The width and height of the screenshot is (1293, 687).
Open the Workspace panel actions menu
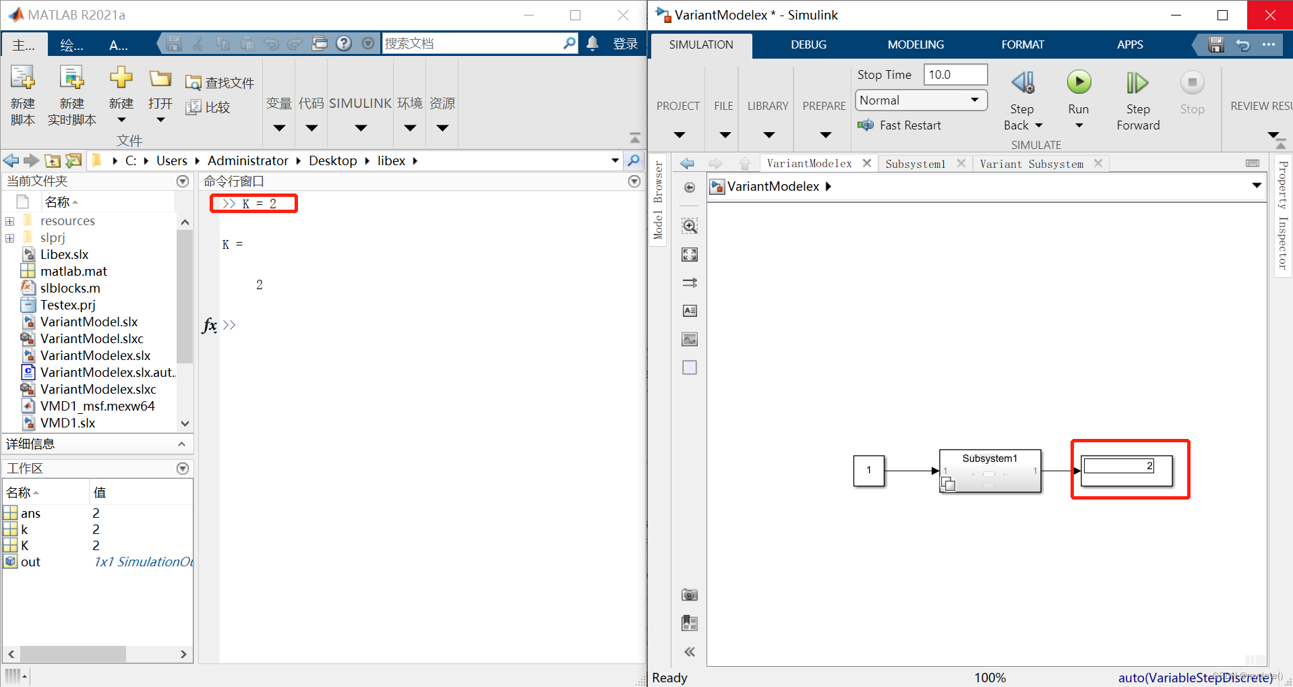(x=183, y=469)
